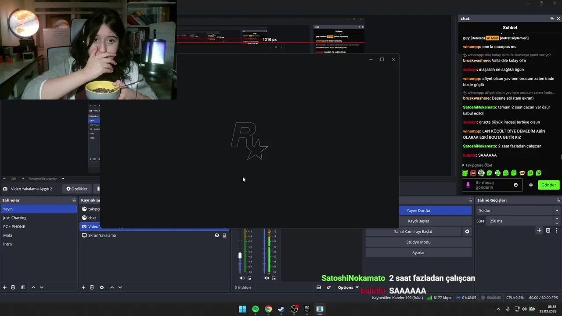The image size is (562, 316).
Task: Undock the chat dock with its float icon
Action: click(x=552, y=18)
